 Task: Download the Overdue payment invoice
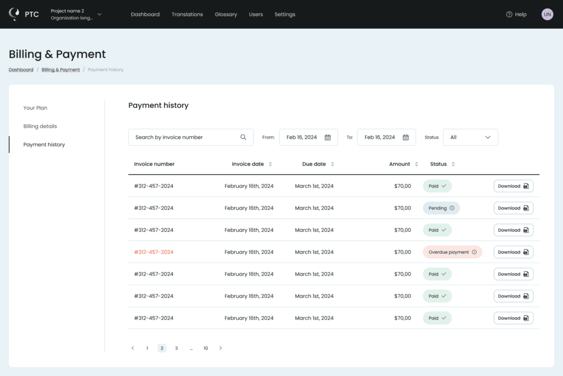[513, 252]
